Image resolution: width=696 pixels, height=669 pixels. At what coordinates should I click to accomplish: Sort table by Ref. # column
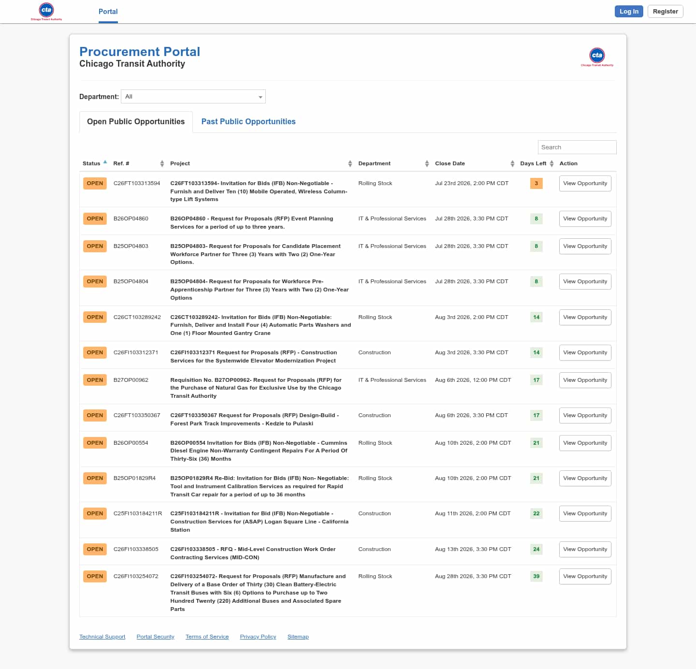point(162,164)
